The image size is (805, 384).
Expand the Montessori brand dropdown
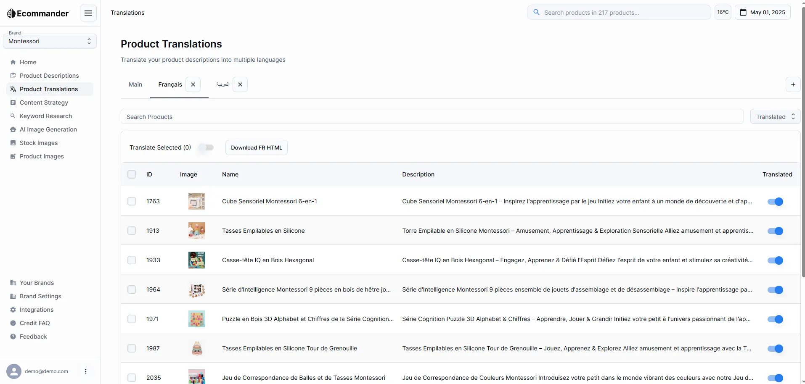(x=50, y=41)
